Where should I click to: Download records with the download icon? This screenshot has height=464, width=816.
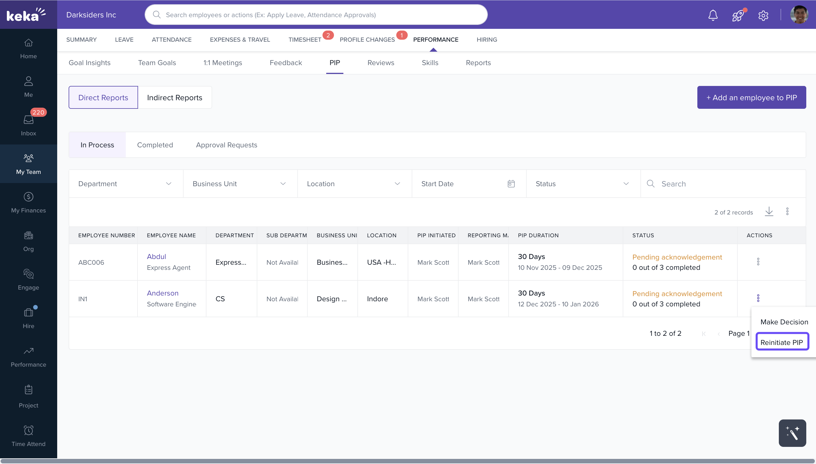click(x=769, y=212)
